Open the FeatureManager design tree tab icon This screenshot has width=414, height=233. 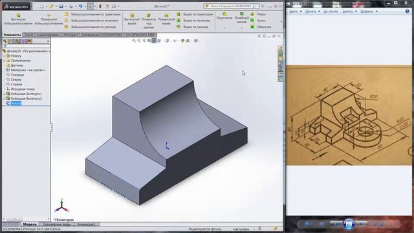[x=5, y=41]
